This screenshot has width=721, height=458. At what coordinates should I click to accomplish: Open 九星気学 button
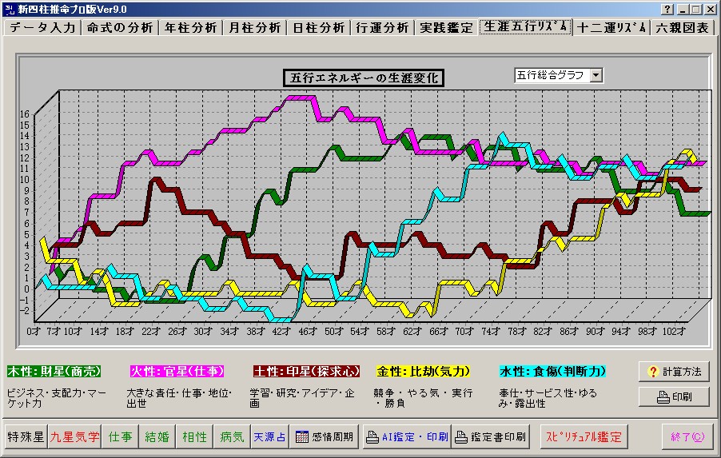(x=74, y=436)
